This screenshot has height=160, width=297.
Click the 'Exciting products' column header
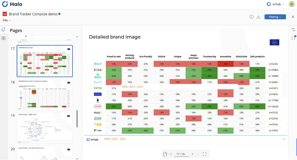[130, 57]
